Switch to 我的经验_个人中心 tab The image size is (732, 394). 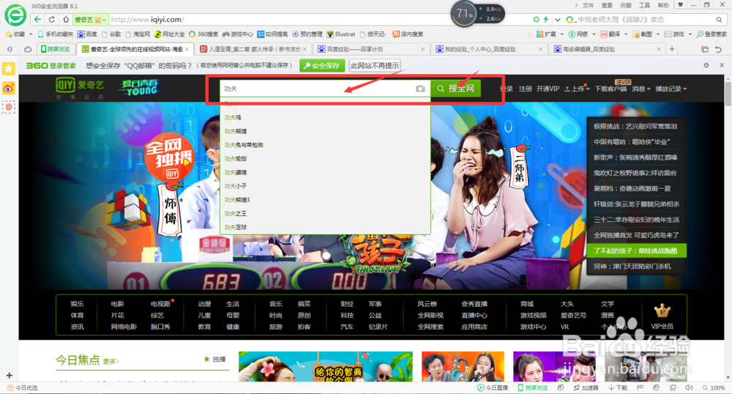(x=489, y=49)
